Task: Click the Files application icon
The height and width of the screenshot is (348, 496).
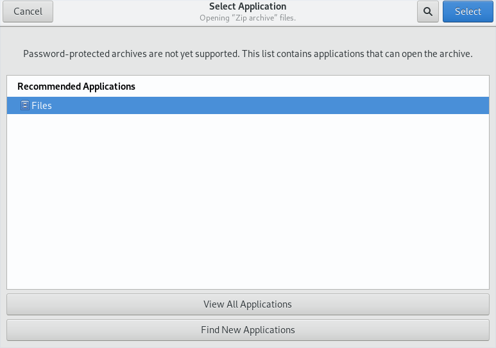Action: (24, 105)
